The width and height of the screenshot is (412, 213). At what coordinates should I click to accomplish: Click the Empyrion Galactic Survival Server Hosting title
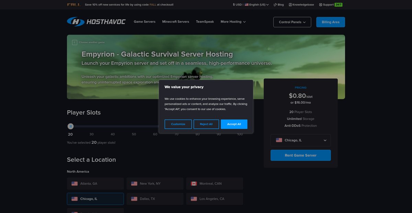click(x=157, y=54)
